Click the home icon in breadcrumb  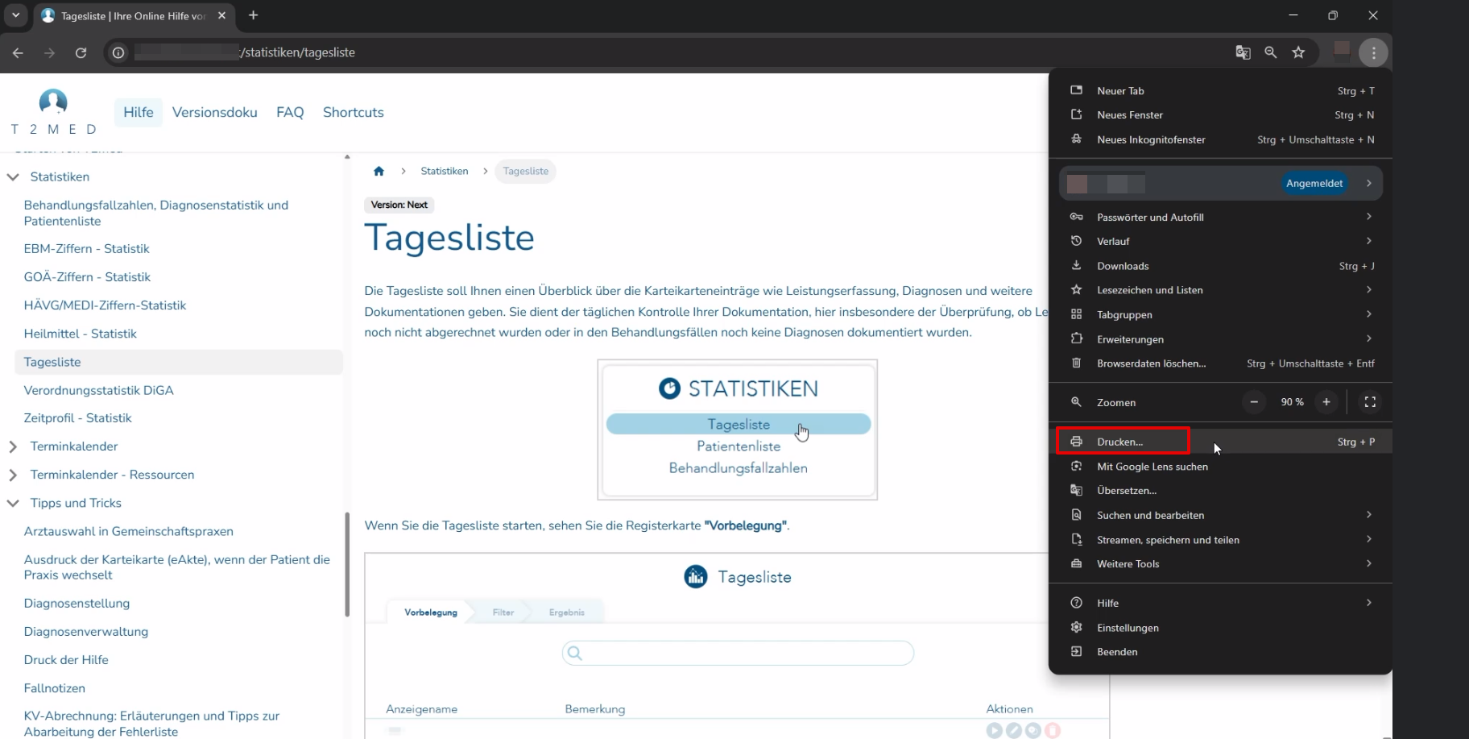(x=379, y=171)
